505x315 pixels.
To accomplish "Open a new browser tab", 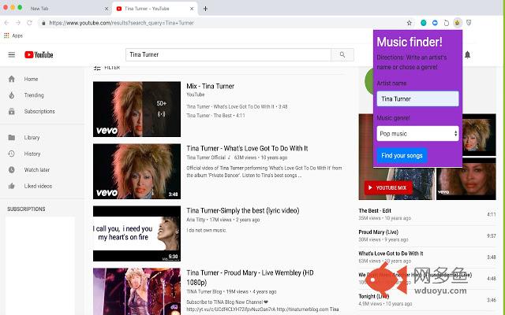I will 205,9.
